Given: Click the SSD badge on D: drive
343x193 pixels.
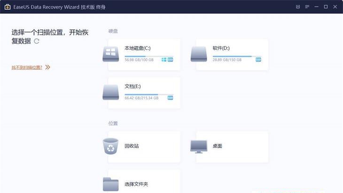Looking at the screenshot, I should pos(258,59).
